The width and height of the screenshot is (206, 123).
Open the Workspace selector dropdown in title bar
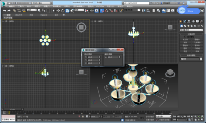[41, 3]
